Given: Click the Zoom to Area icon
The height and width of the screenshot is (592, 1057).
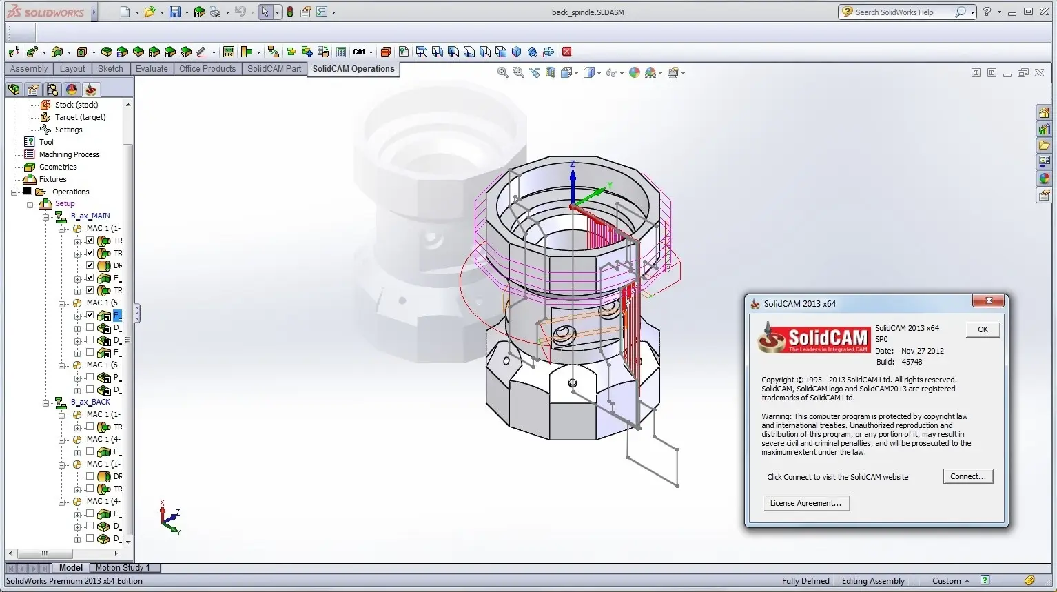Looking at the screenshot, I should 519,72.
